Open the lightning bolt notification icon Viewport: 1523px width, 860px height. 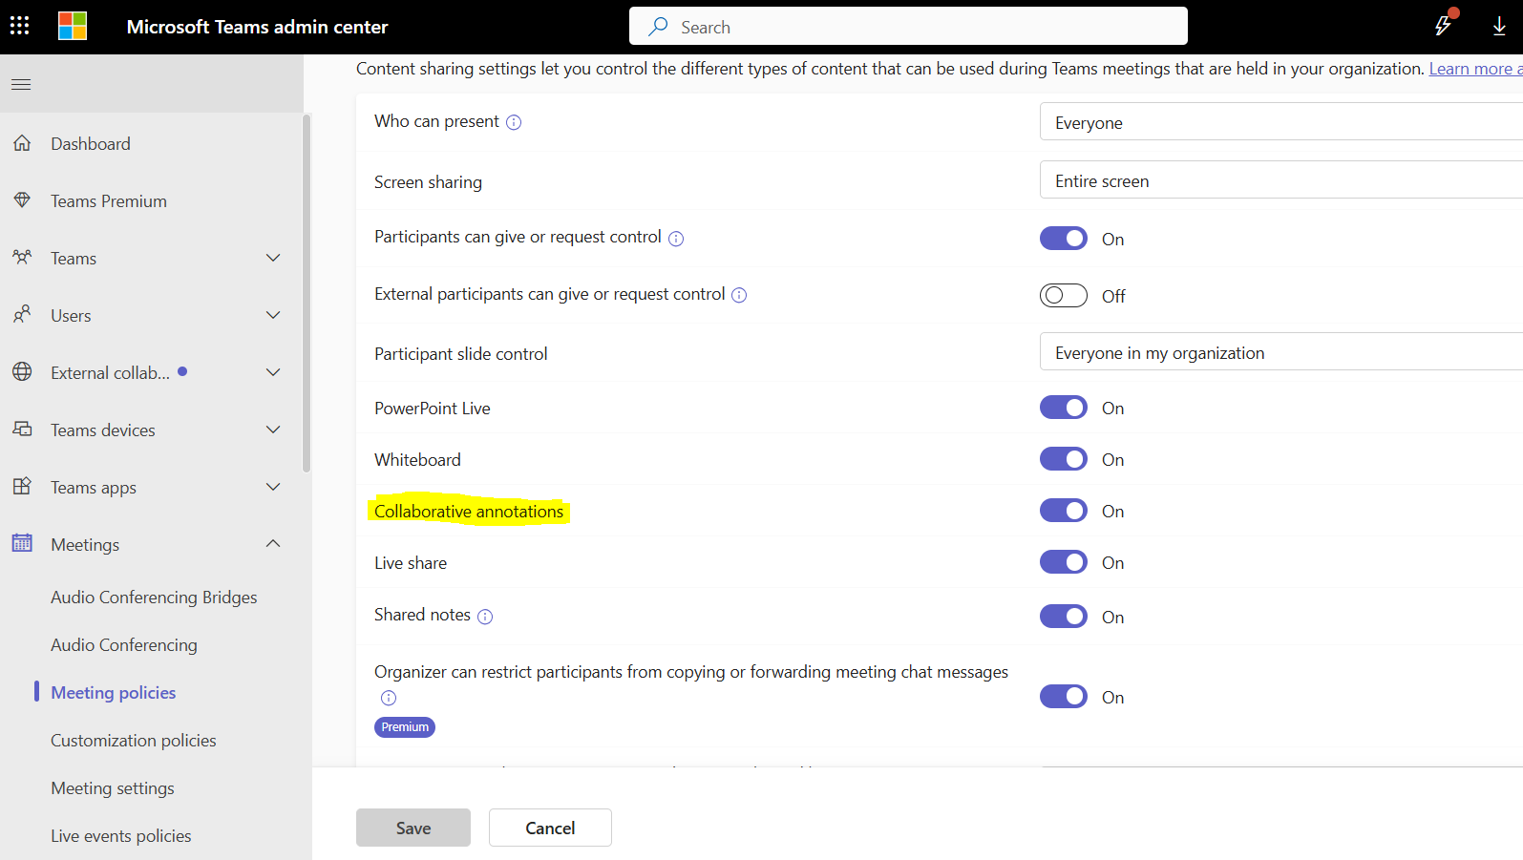[1444, 26]
